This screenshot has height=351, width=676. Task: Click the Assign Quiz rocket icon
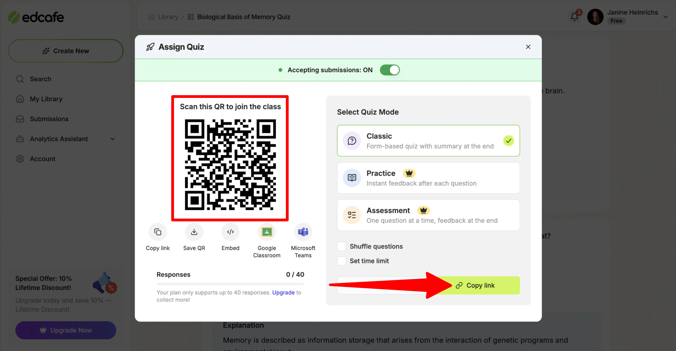(150, 47)
